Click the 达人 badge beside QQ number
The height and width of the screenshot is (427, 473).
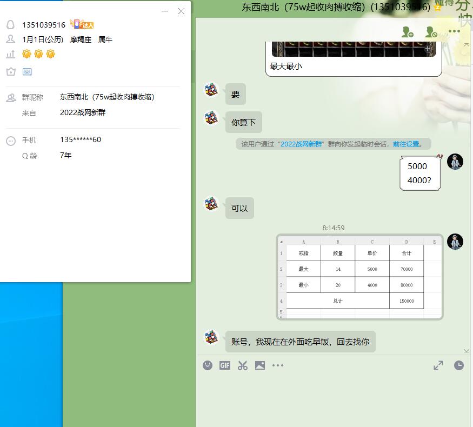pyautogui.click(x=82, y=24)
